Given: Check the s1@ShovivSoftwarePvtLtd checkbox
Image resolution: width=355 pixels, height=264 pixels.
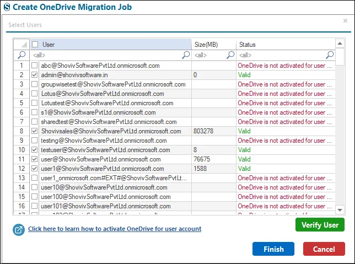Looking at the screenshot, I should pos(34,112).
